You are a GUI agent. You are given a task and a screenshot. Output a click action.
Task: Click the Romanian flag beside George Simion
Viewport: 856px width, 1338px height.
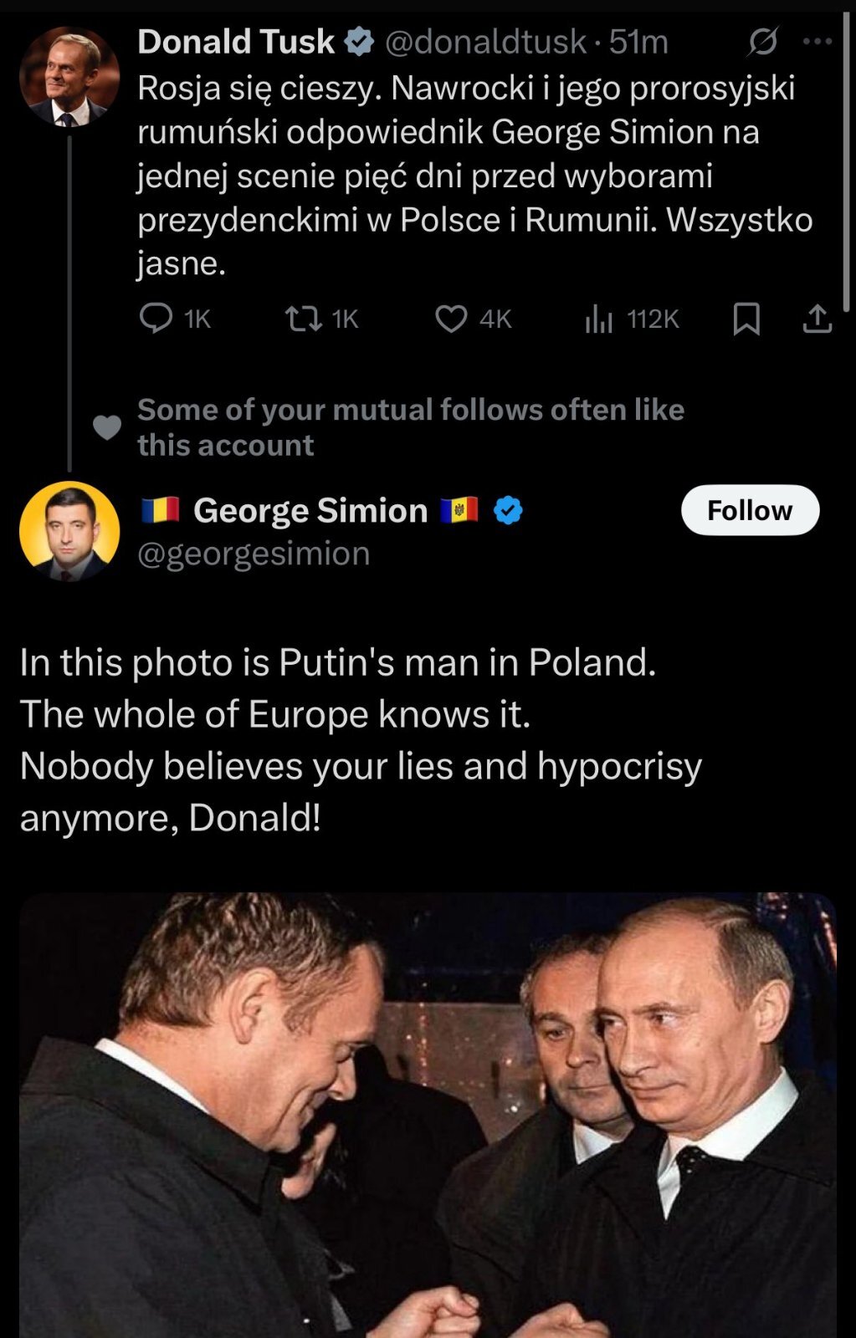pos(160,510)
